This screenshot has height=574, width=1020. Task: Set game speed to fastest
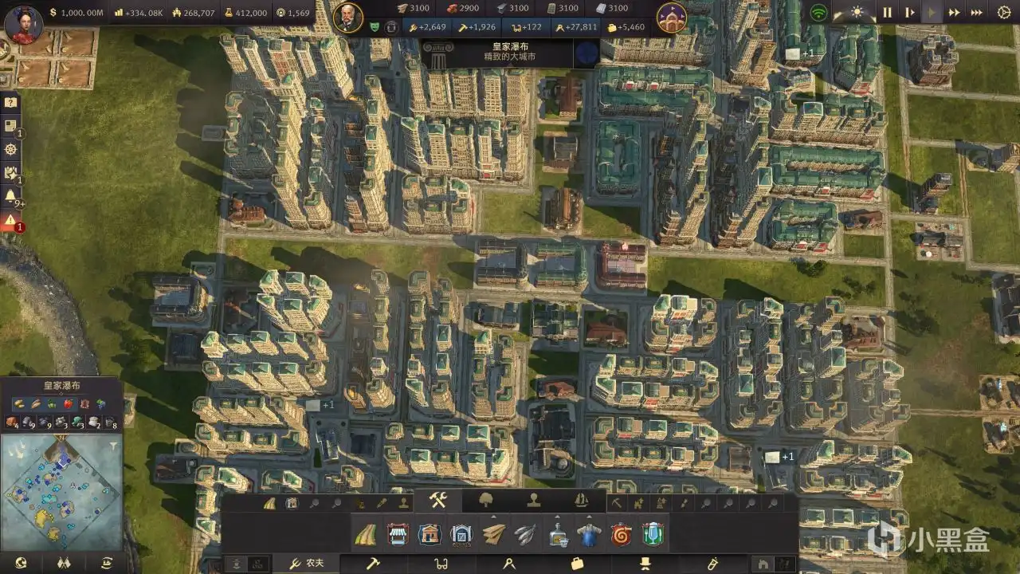(976, 12)
